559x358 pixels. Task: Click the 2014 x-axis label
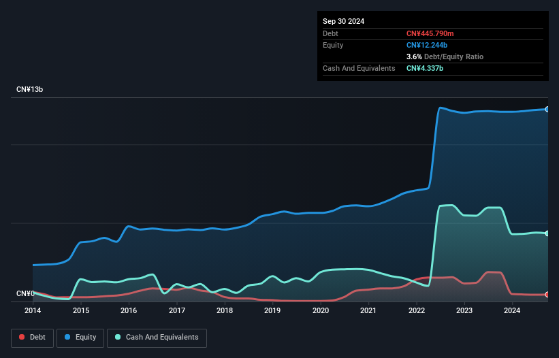pyautogui.click(x=33, y=310)
